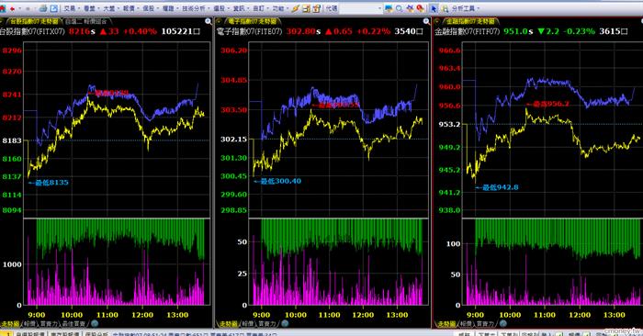Click the red back arrow in toolbar
This screenshot has height=336, width=643.
coord(13,8)
